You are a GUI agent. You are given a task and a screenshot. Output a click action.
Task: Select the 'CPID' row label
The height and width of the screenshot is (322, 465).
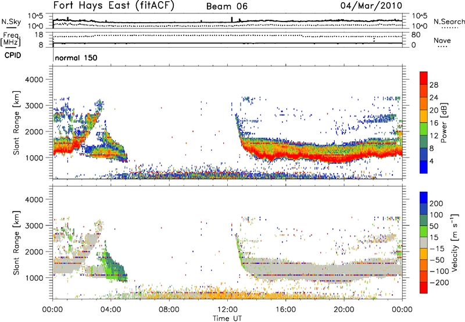[13, 55]
